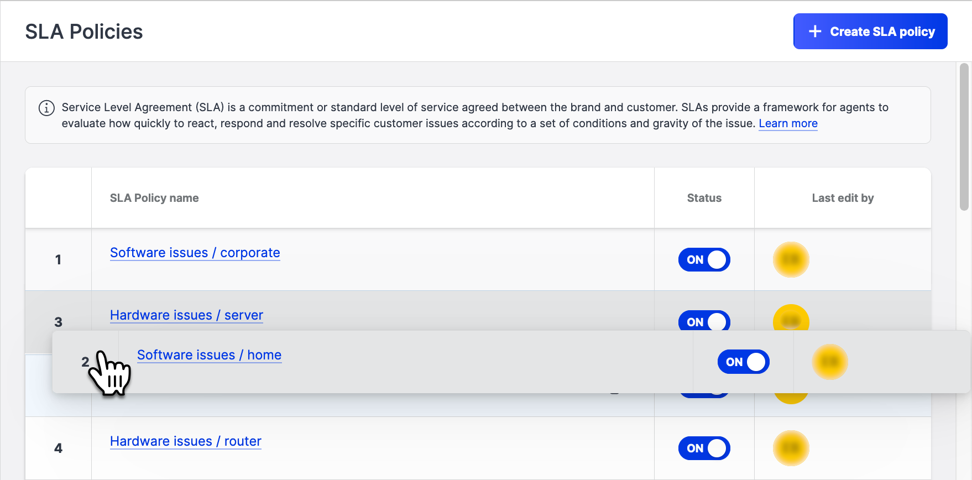Click the avatar for Software issues / home
The width and height of the screenshot is (972, 480).
[x=829, y=362]
